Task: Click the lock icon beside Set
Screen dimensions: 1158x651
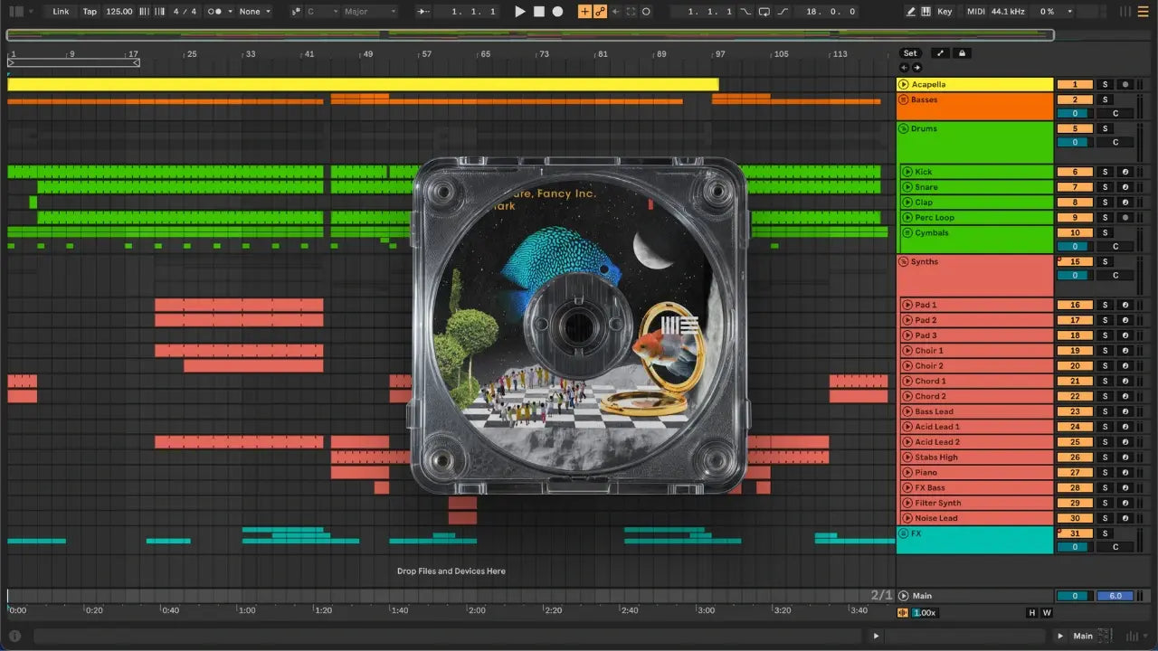Action: [x=963, y=53]
